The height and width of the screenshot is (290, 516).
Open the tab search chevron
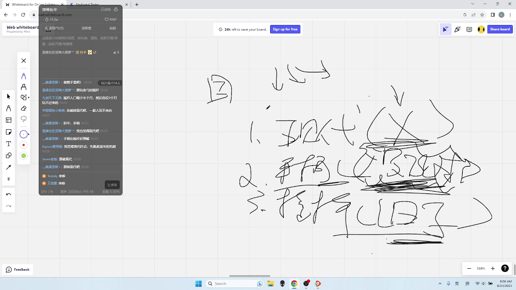click(x=473, y=4)
